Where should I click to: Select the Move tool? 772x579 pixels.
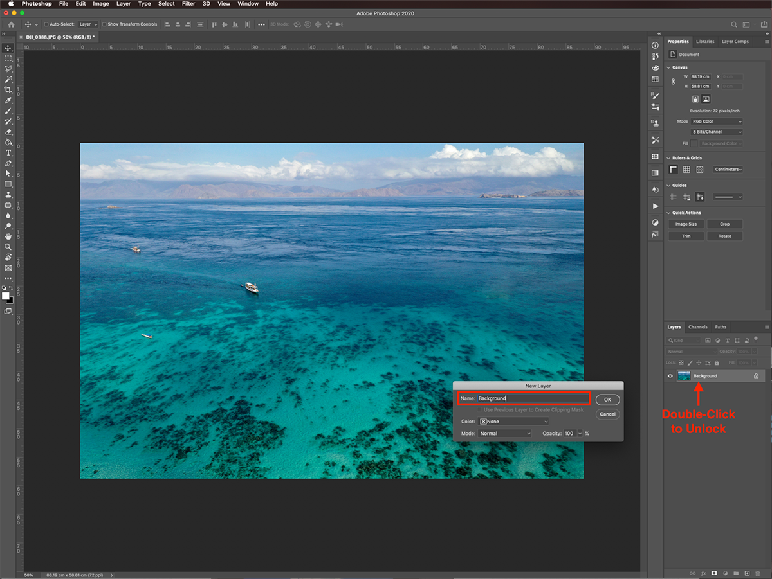[x=8, y=48]
